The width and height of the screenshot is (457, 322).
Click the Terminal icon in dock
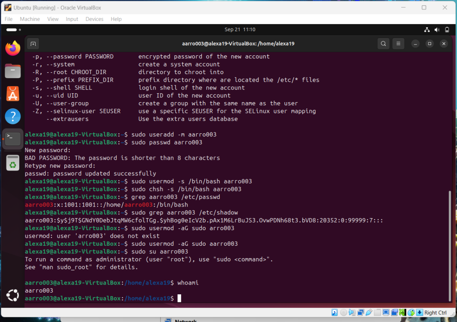tap(12, 139)
